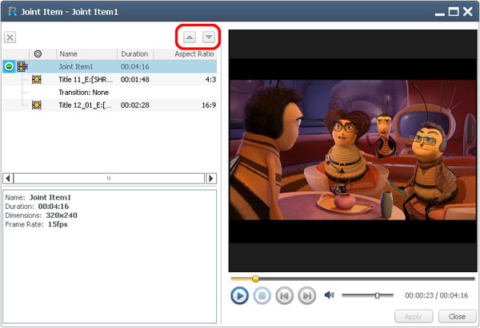Viewport: 480px width, 328px height.
Task: Click the 00:04:16 duration in Joint Item1 row
Action: (135, 66)
